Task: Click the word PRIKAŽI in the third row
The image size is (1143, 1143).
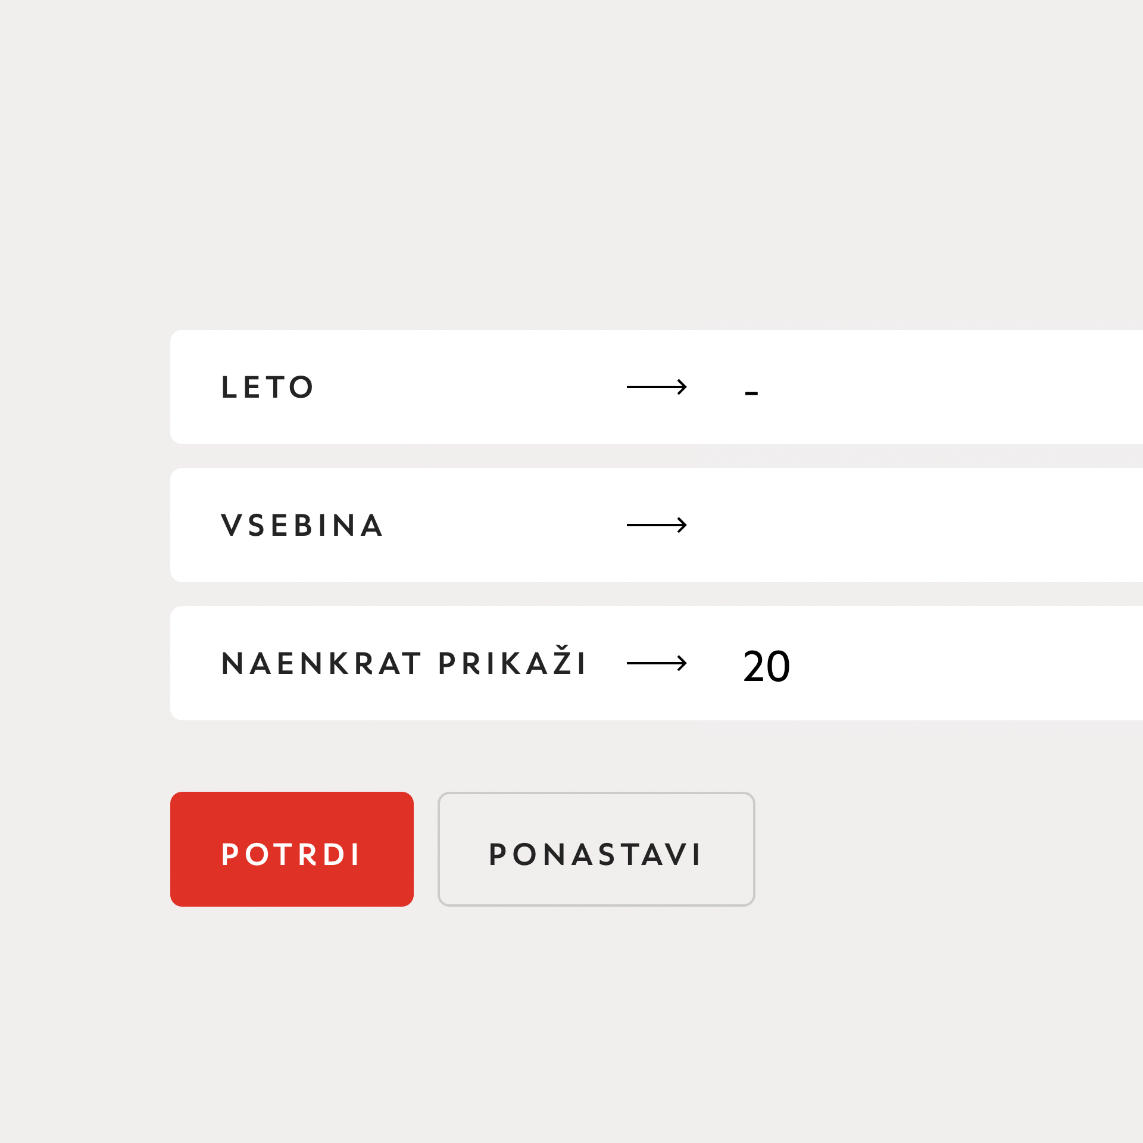Action: (x=512, y=663)
